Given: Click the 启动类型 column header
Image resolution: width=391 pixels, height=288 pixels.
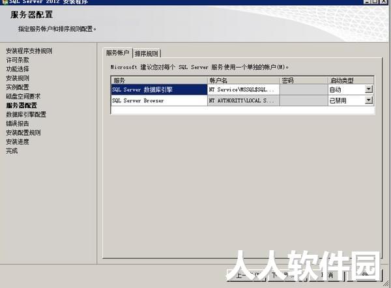Looking at the screenshot, I should coord(351,80).
